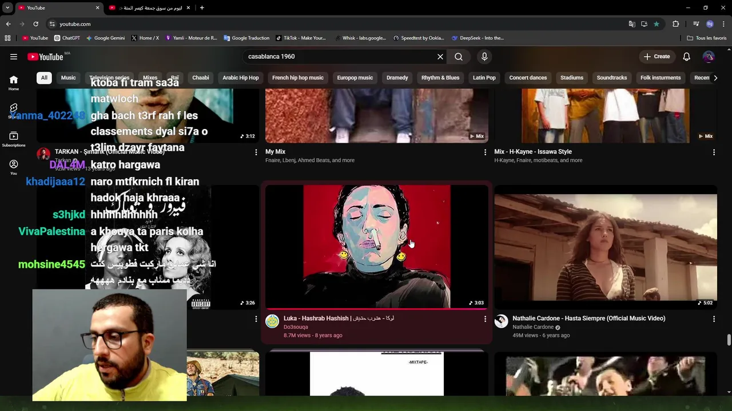Select the All filter chip

44,78
